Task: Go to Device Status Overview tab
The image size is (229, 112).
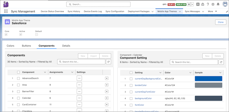Action: [x=52, y=11]
